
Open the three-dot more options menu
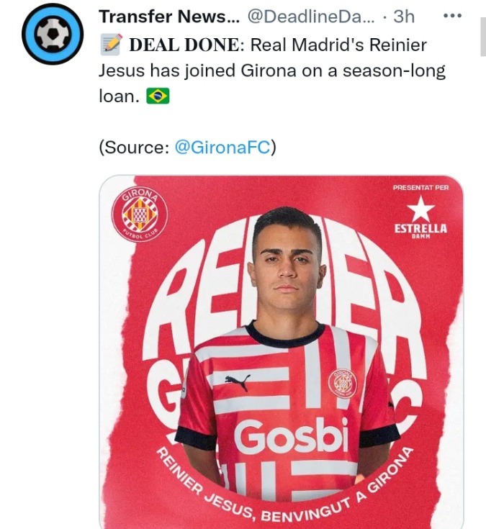pyautogui.click(x=452, y=16)
